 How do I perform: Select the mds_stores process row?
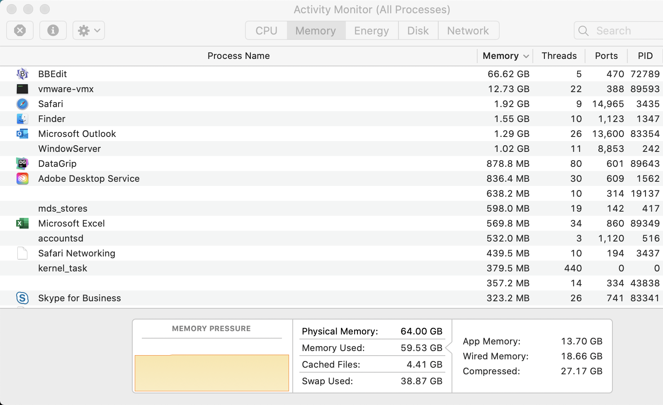331,208
